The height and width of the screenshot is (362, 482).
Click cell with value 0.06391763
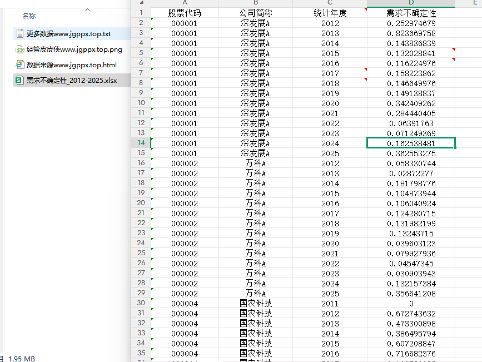[411, 123]
